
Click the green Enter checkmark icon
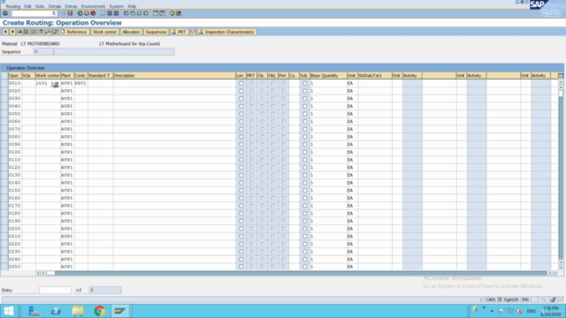(x=5, y=13)
